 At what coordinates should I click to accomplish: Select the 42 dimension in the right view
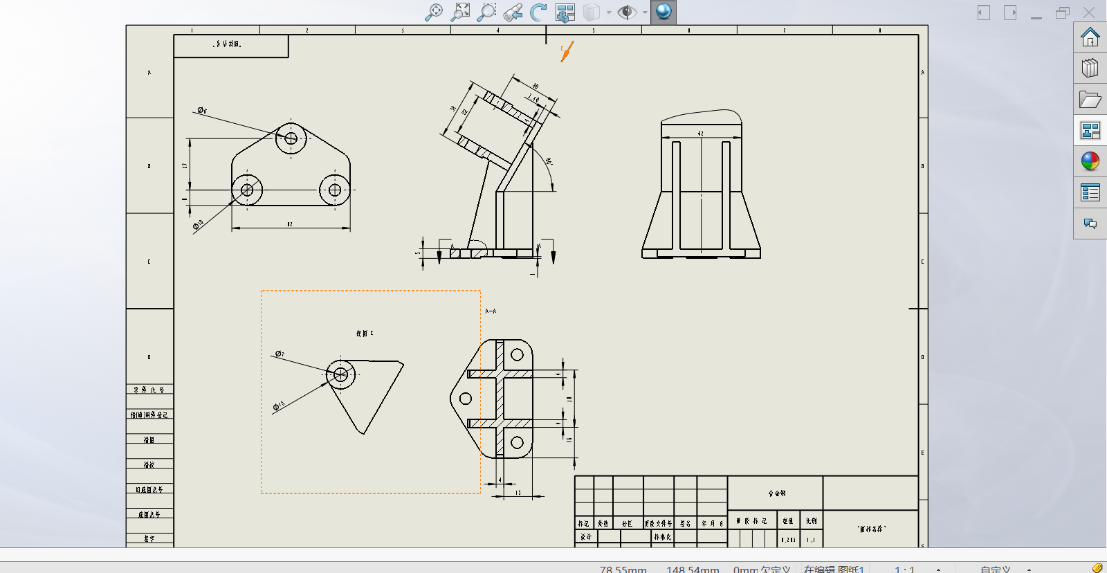coord(701,134)
